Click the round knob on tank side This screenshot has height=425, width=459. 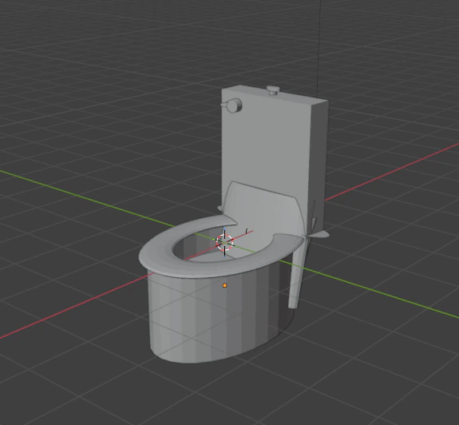pos(233,105)
